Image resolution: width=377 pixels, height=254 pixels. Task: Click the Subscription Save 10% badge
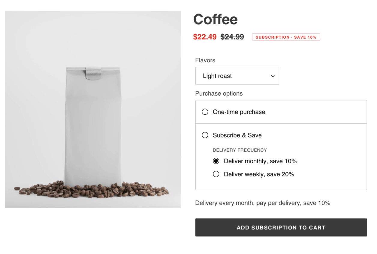pos(286,37)
